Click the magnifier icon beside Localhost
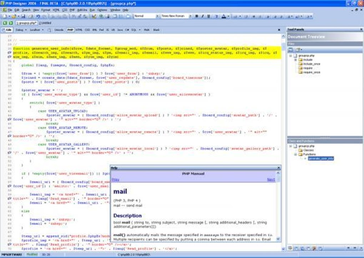This screenshot has width=364, height=258. [49, 30]
